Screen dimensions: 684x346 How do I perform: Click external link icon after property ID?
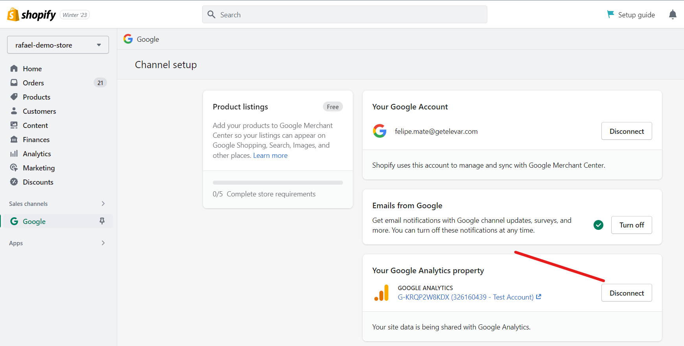539,297
